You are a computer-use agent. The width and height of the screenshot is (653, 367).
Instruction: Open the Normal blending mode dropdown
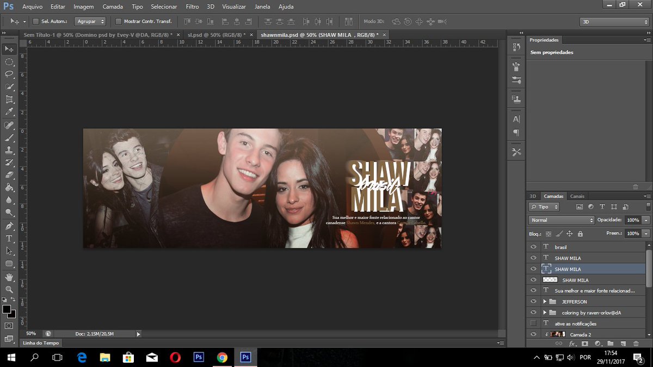pos(560,220)
